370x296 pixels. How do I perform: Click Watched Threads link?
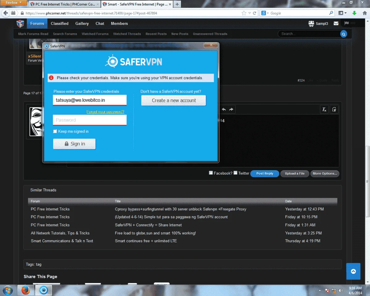(127, 34)
